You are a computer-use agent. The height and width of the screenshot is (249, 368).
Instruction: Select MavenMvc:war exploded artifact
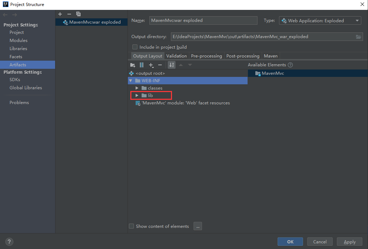[91, 22]
